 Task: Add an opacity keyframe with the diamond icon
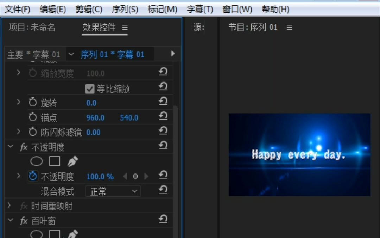pyautogui.click(x=135, y=176)
